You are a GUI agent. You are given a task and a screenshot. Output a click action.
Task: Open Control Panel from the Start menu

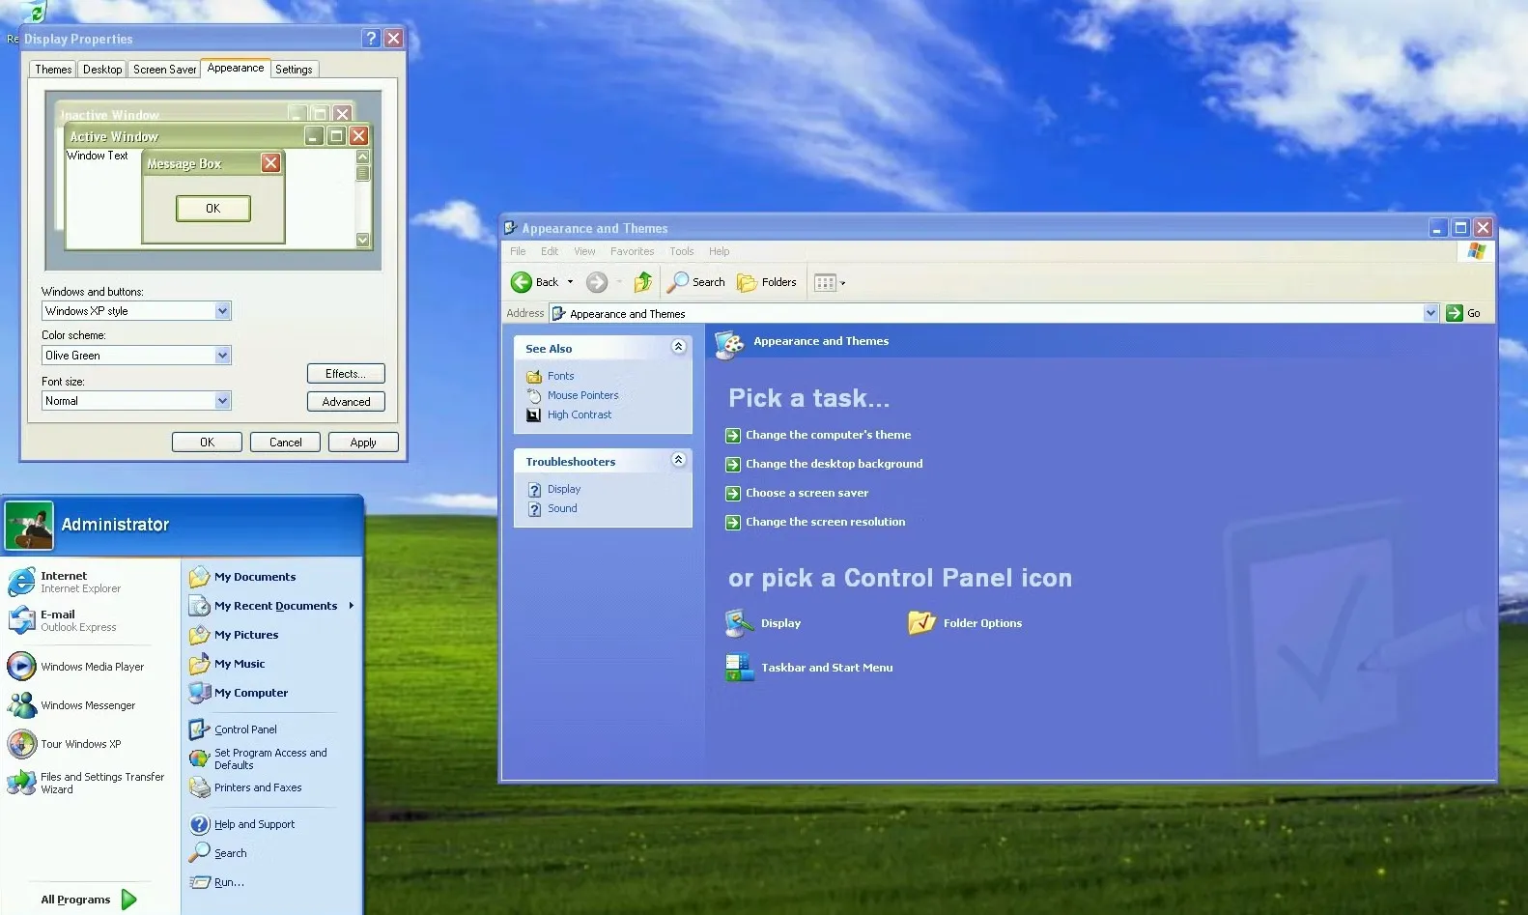(233, 729)
